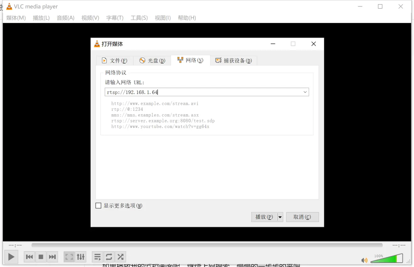
Task: Click the remaining time label on the right
Action: pyautogui.click(x=399, y=245)
